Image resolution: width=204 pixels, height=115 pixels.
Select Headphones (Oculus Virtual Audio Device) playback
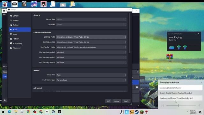click(180, 98)
